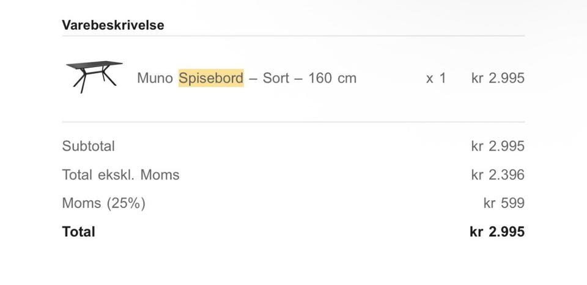This screenshot has width=587, height=285.
Task: Click the bold Total label
Action: tap(78, 232)
